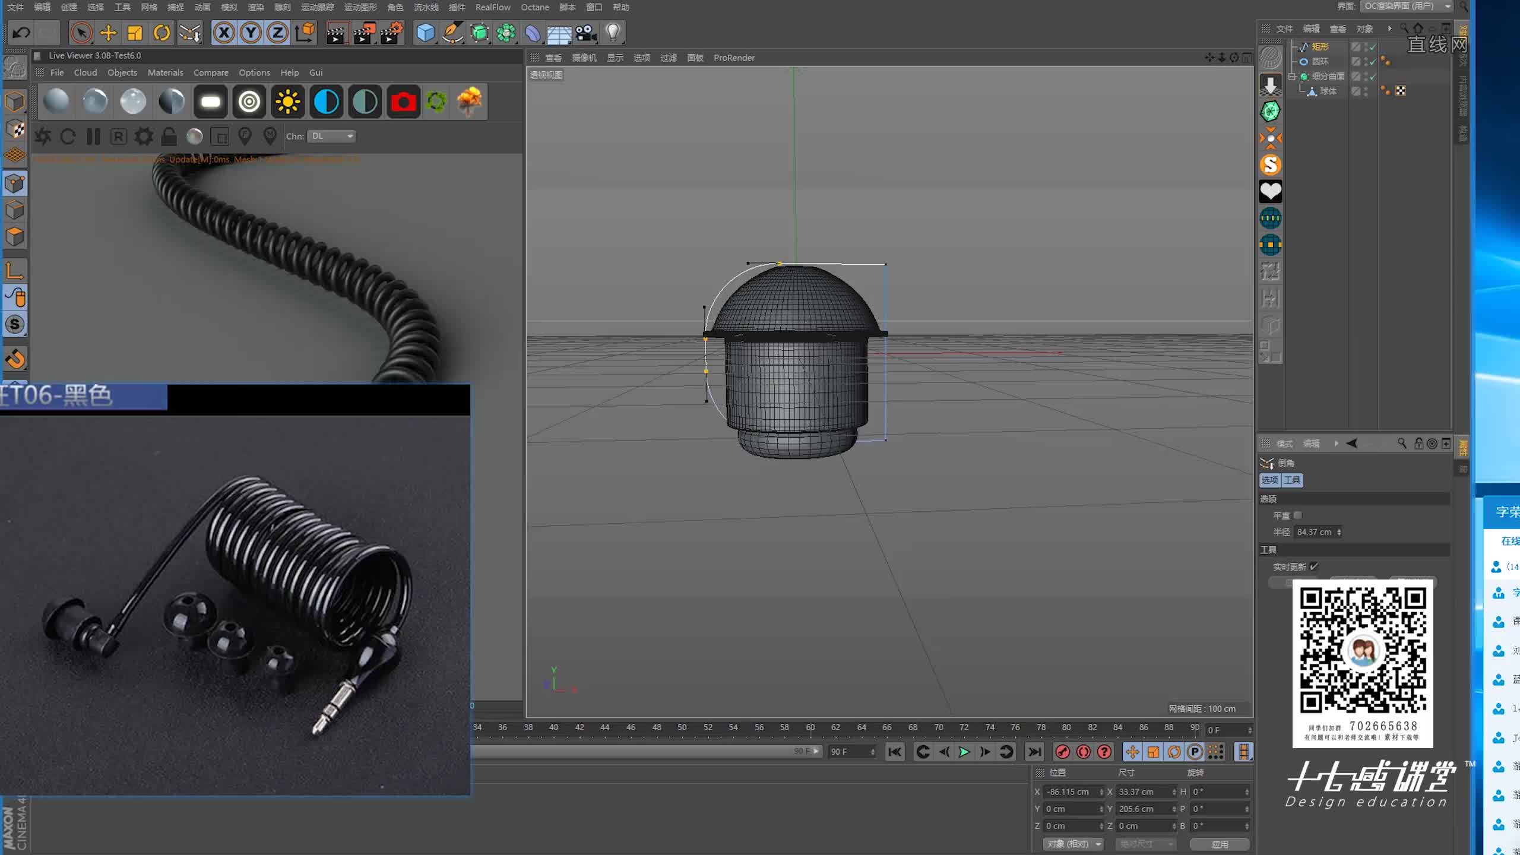The width and height of the screenshot is (1520, 855).
Task: Click the red Record active objects button
Action: click(x=1063, y=752)
